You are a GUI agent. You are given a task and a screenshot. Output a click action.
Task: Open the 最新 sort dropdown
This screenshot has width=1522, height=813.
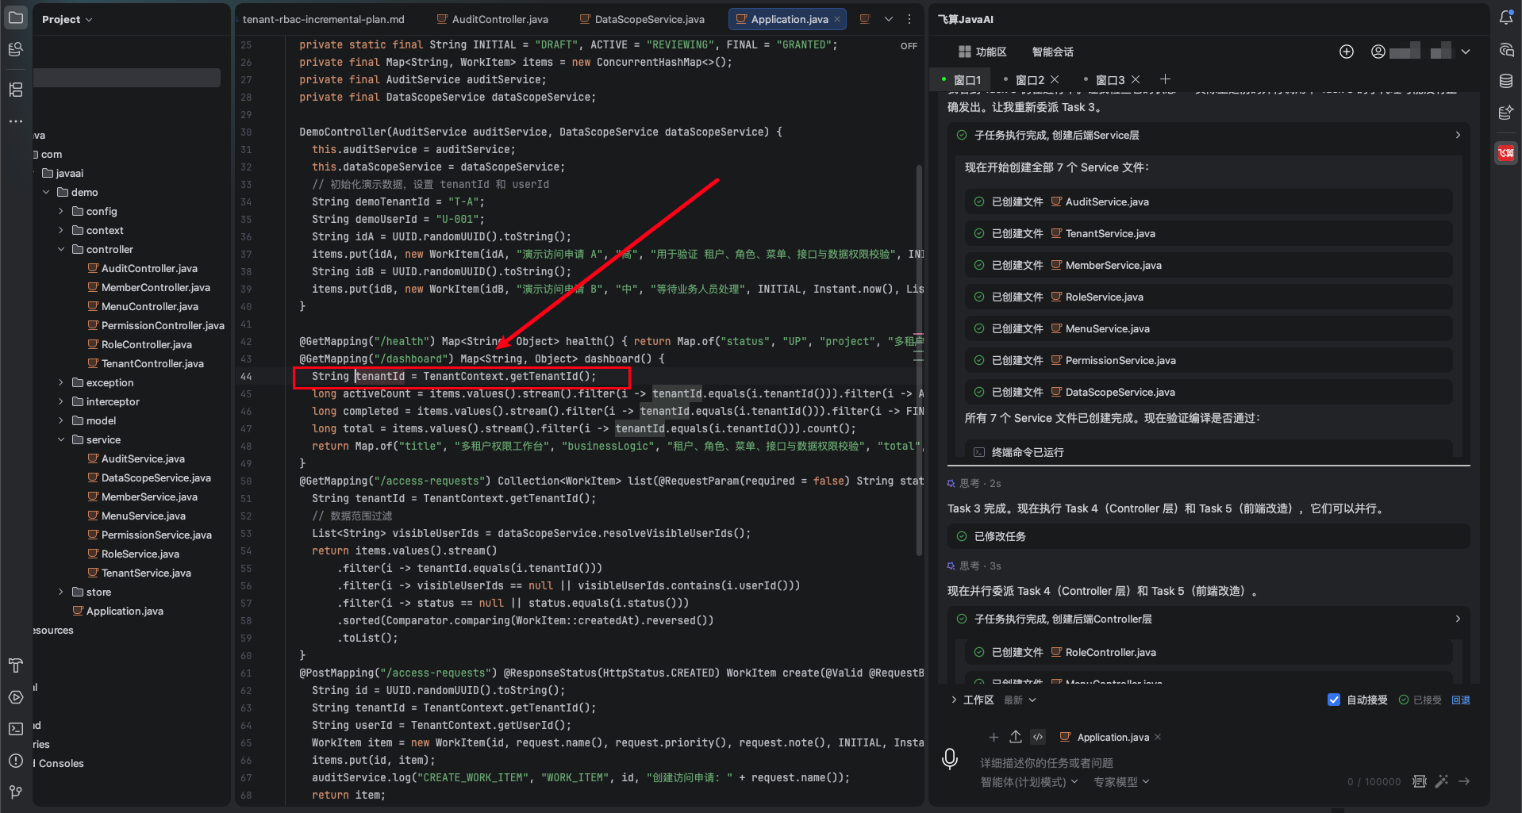pyautogui.click(x=1020, y=700)
